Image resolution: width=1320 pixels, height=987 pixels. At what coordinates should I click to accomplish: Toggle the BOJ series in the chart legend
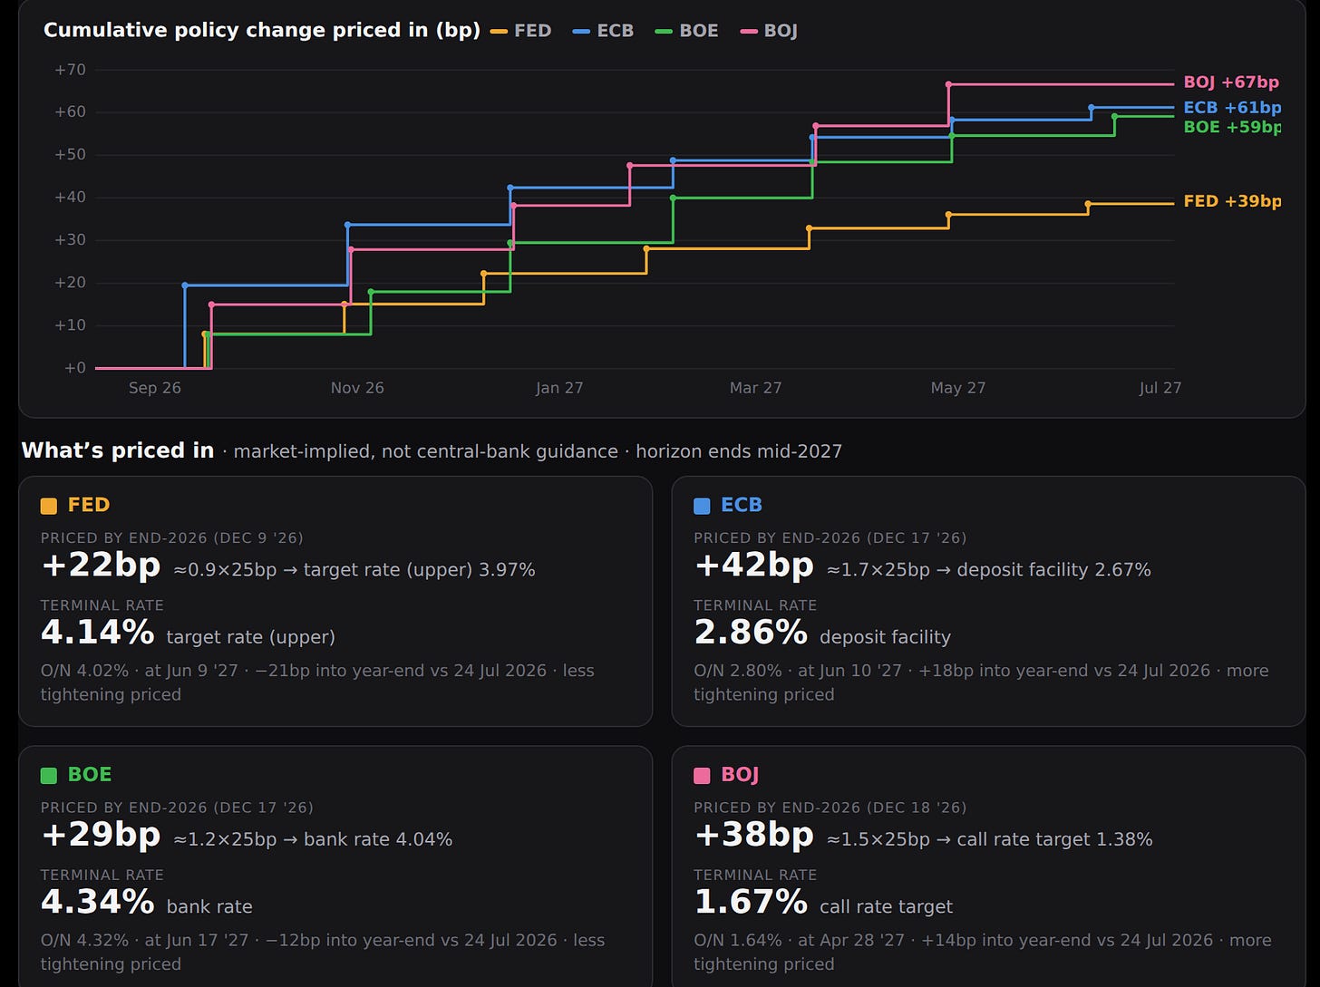769,31
